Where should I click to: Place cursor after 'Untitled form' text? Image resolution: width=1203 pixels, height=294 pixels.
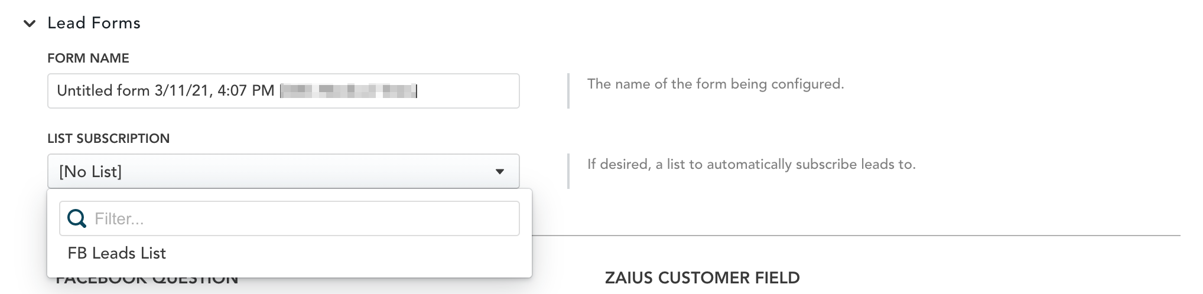coord(151,91)
